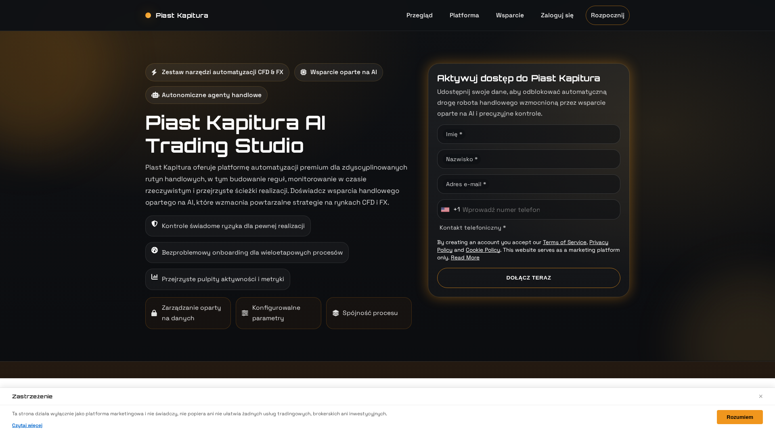Open the Przegląd menu item
This screenshot has height=435, width=775.
coord(419,15)
